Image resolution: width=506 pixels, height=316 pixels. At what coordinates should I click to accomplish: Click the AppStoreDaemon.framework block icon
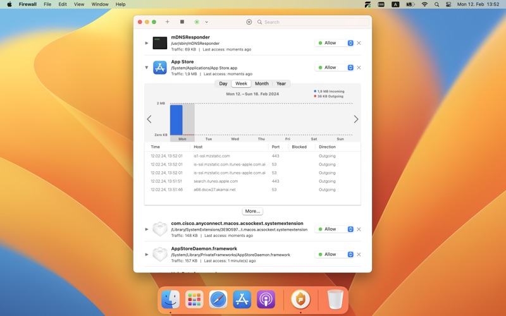tap(160, 255)
